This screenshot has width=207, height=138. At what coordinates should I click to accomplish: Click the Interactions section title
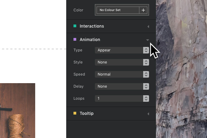pyautogui.click(x=92, y=26)
